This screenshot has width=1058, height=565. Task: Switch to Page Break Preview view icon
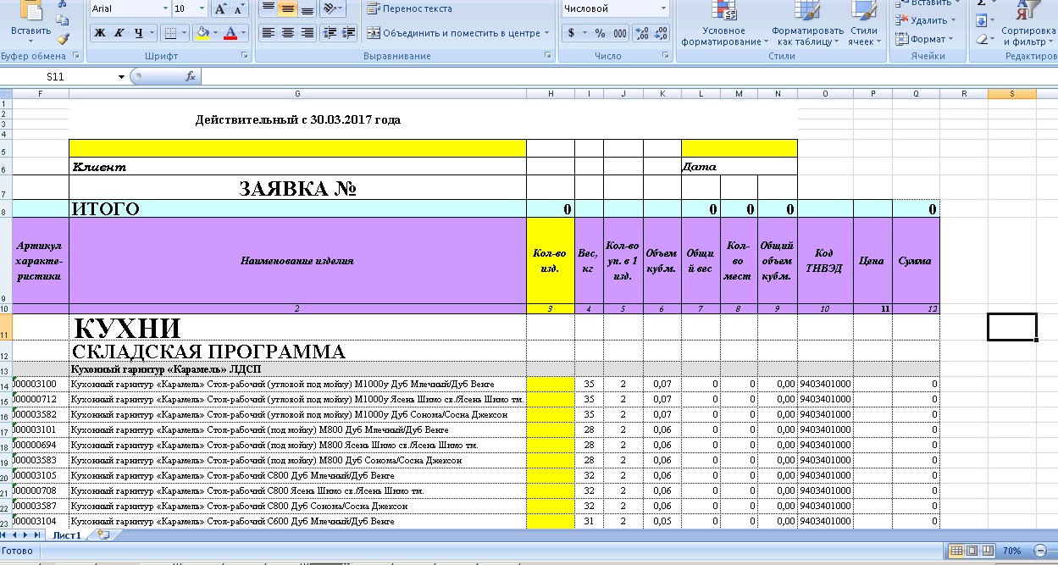(x=986, y=551)
